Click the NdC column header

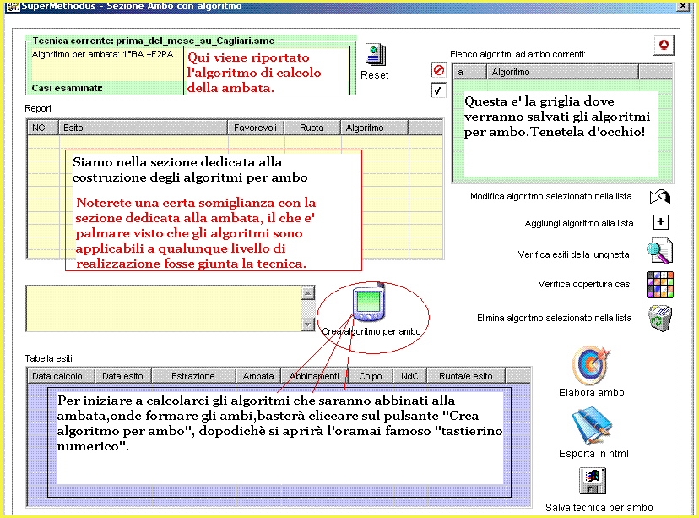[x=409, y=376]
